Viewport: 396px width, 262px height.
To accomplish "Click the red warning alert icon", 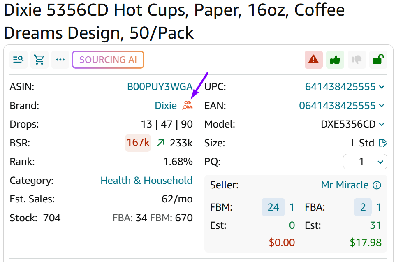I will point(314,60).
